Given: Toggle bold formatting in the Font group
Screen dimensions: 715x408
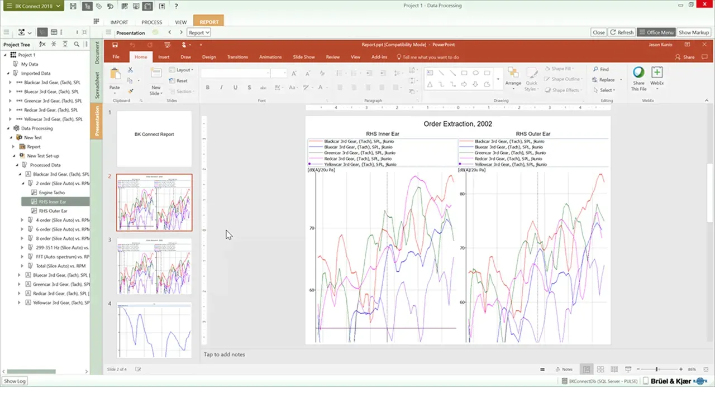Looking at the screenshot, I should (x=207, y=88).
